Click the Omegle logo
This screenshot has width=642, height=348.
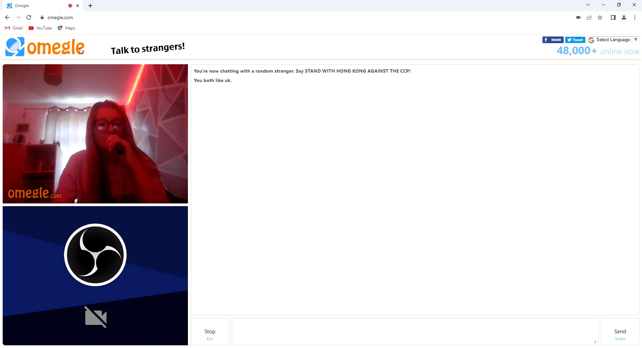[44, 47]
